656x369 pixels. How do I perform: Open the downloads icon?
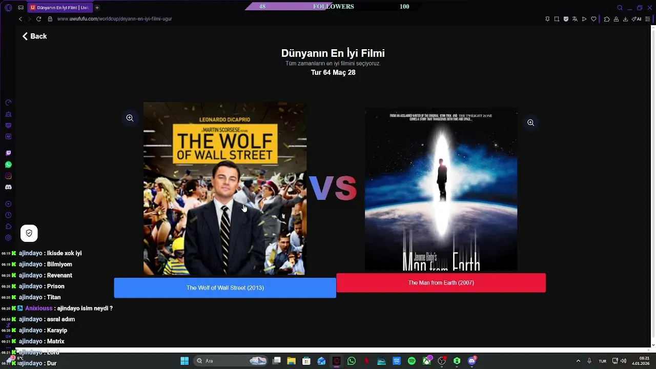626,19
